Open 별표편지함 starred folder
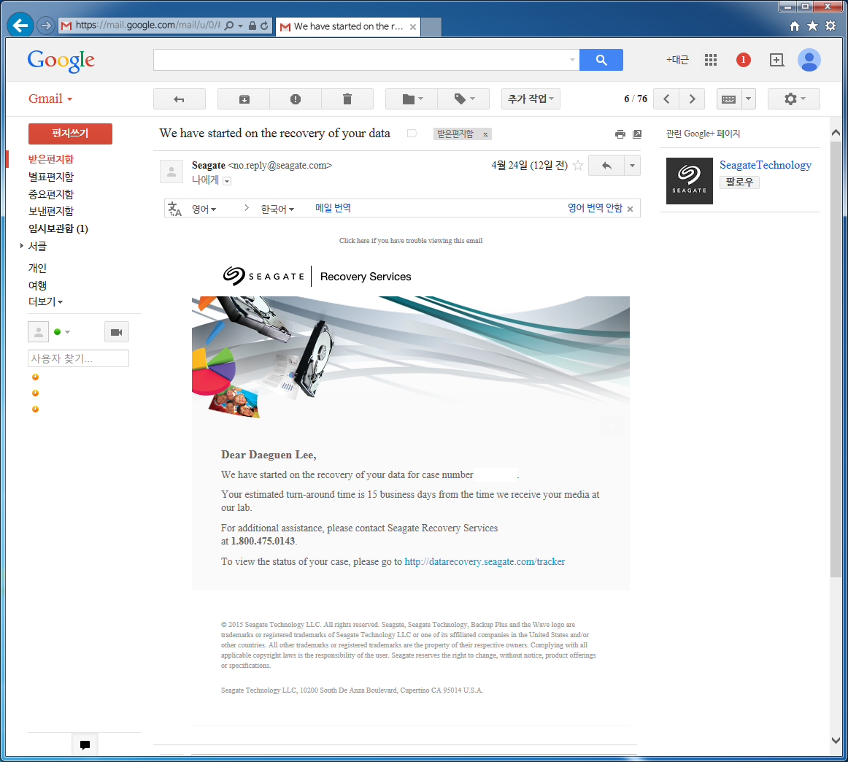 tap(51, 177)
